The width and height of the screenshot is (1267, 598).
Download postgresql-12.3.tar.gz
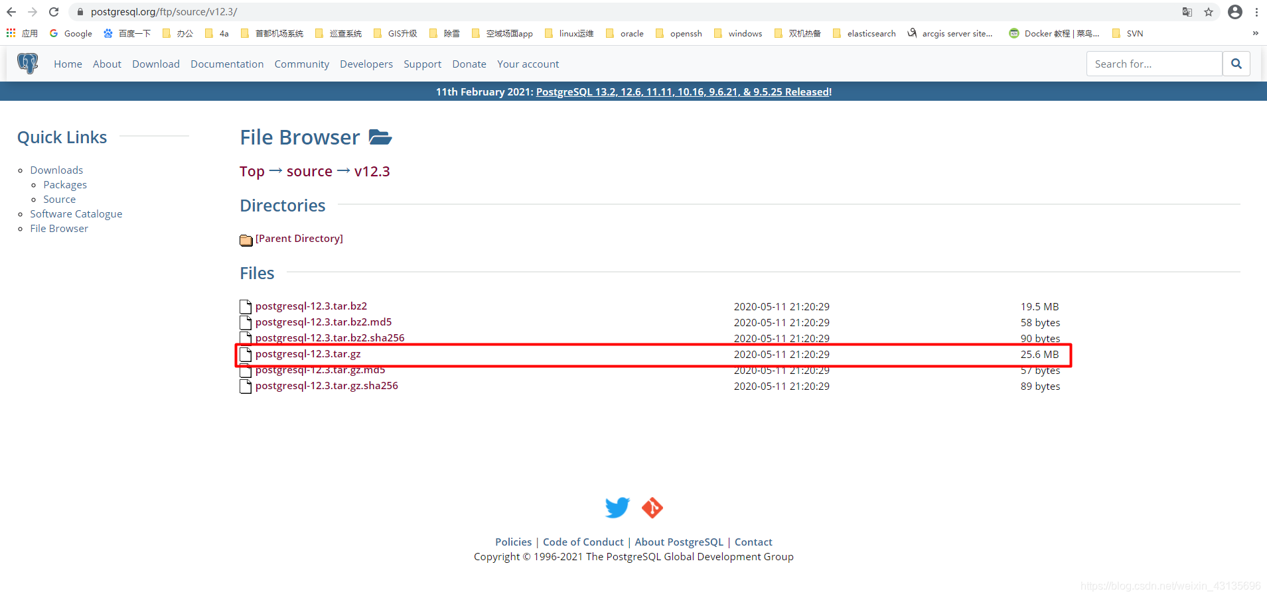(x=308, y=354)
